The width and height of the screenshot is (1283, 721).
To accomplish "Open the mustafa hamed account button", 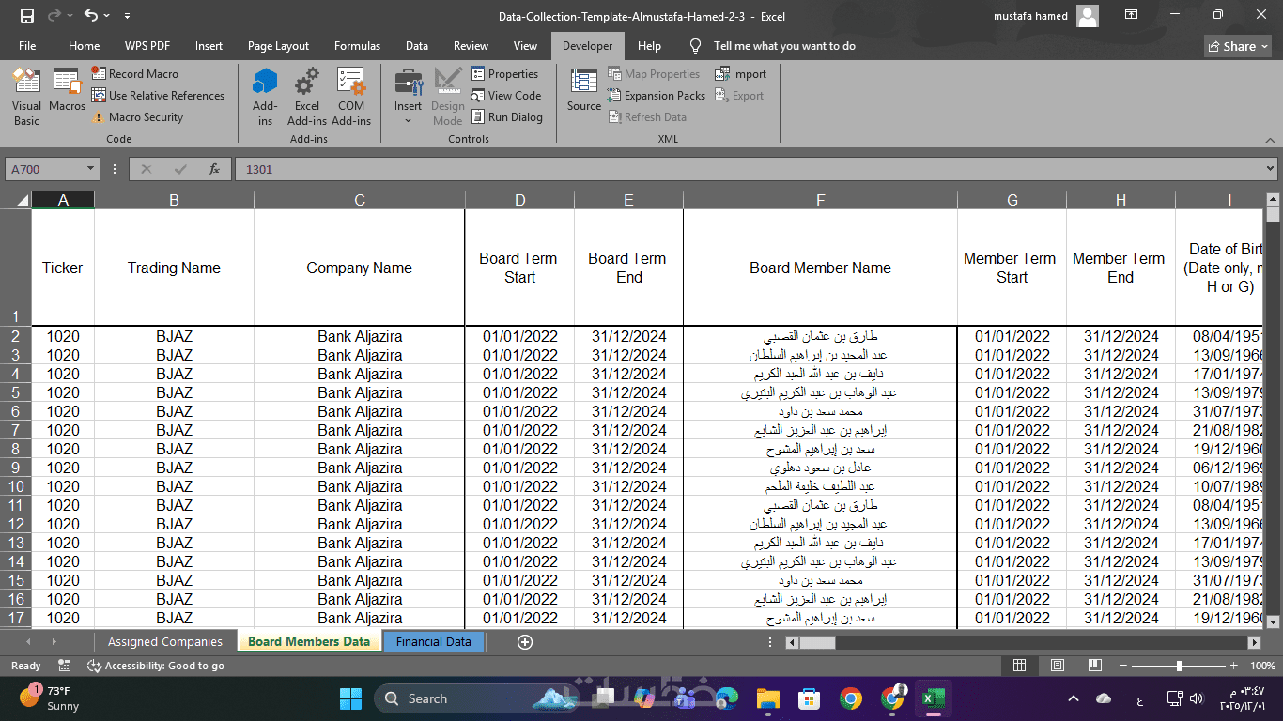I will (x=1046, y=16).
